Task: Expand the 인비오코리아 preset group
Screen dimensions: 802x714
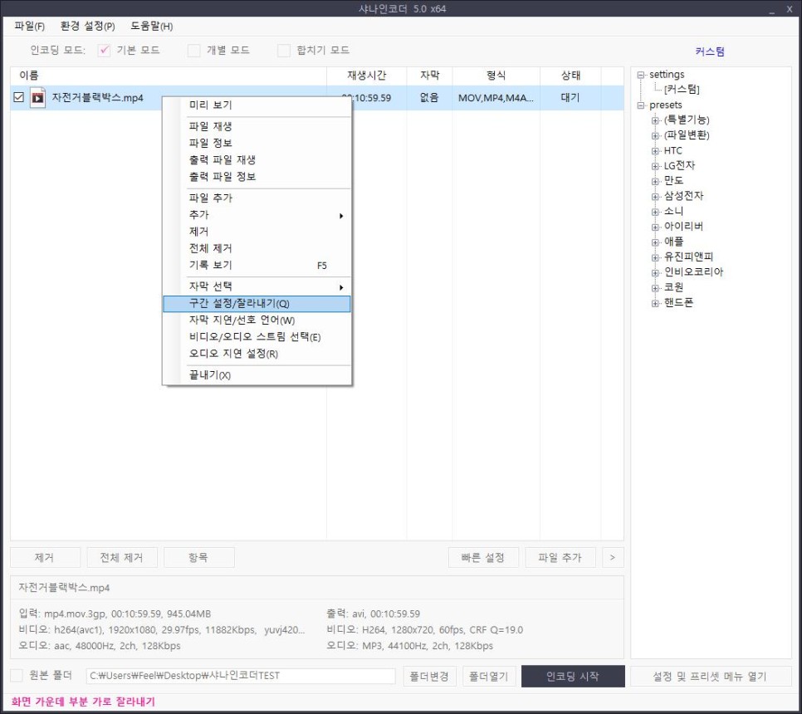Action: (655, 272)
